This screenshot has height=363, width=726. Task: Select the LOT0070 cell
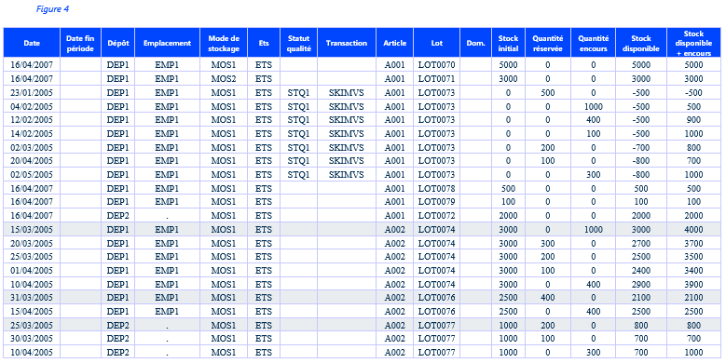click(x=436, y=65)
